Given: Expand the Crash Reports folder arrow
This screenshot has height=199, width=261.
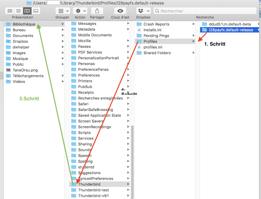Looking at the screenshot, I should (x=194, y=24).
